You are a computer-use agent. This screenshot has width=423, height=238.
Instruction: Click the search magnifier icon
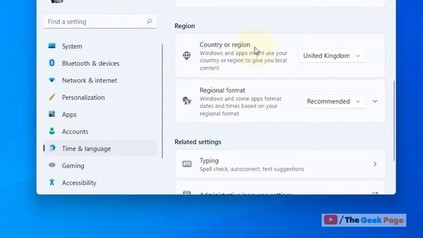pyautogui.click(x=149, y=21)
